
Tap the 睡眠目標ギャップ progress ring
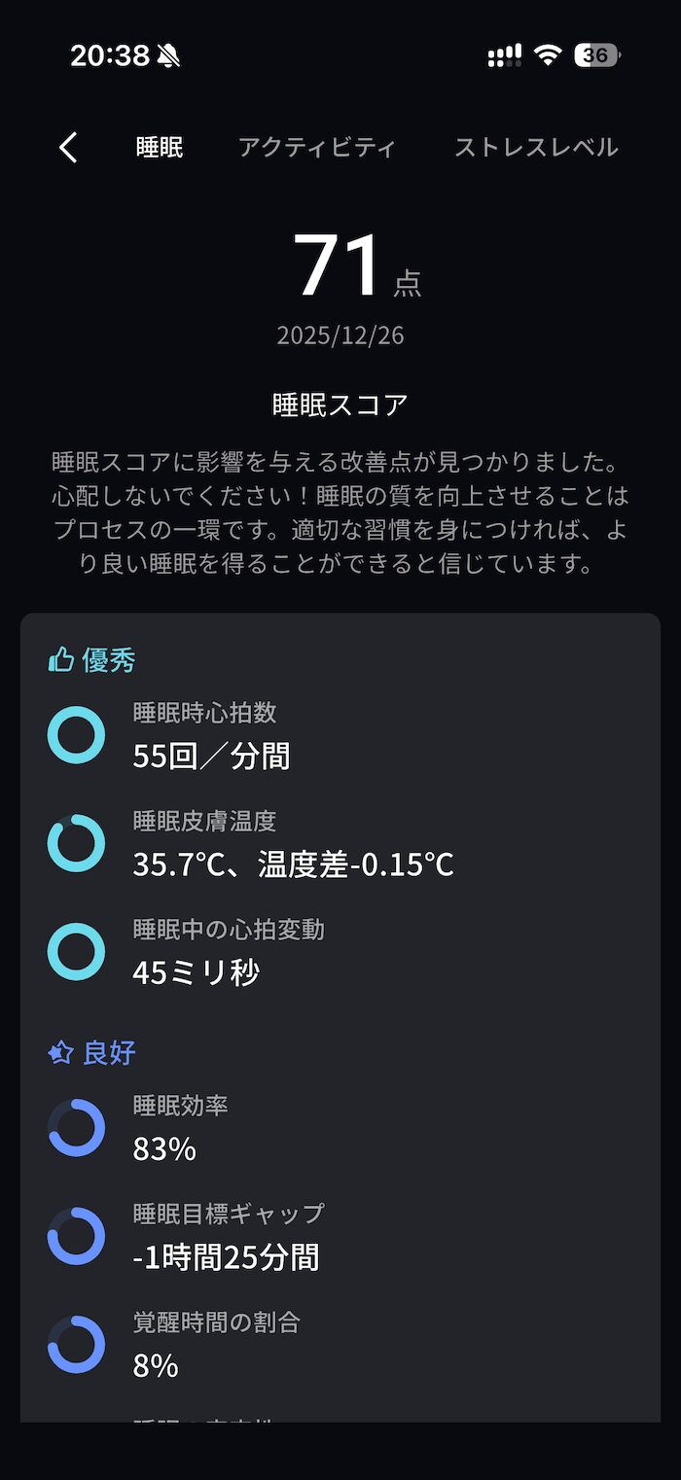point(76,1236)
